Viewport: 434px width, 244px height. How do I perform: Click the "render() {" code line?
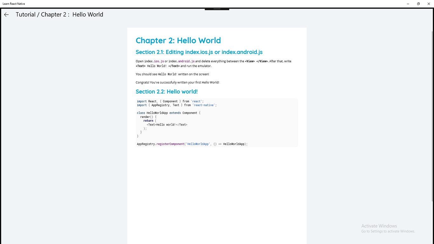pyautogui.click(x=148, y=117)
